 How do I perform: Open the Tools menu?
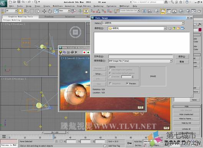pos(20,6)
